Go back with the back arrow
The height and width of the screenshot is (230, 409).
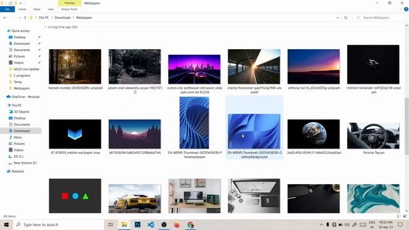5,17
